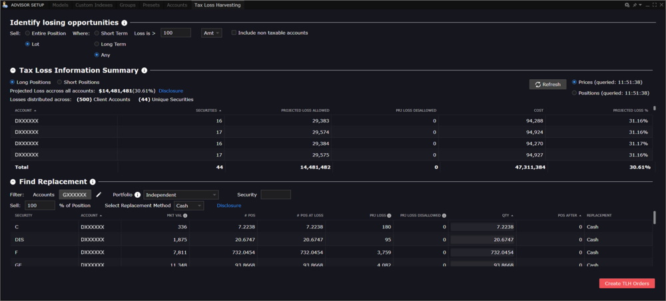Open the chat search icon in title bar
The image size is (666, 301).
point(627,5)
